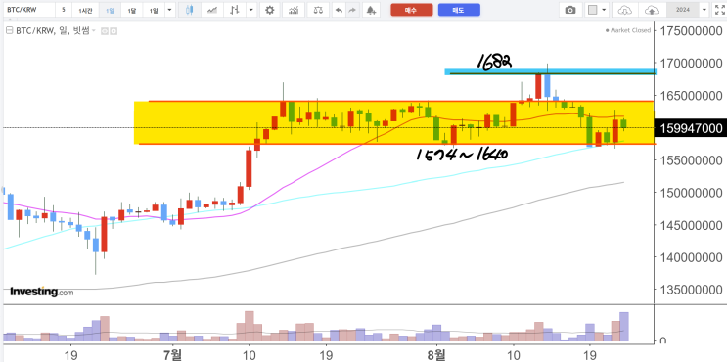Click the 175000000 price axis label
Screen dimensions: 727x362
click(x=692, y=31)
